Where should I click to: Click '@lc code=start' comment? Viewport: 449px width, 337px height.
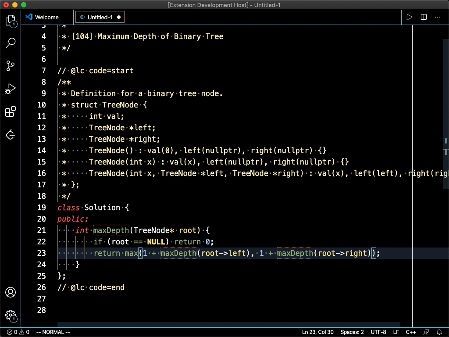(x=102, y=71)
